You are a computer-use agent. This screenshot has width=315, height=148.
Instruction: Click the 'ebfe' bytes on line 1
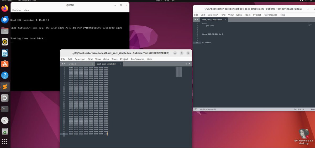71,68
